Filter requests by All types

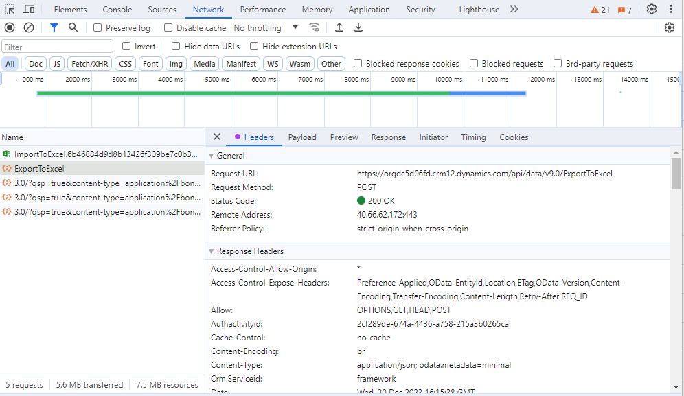pos(10,64)
